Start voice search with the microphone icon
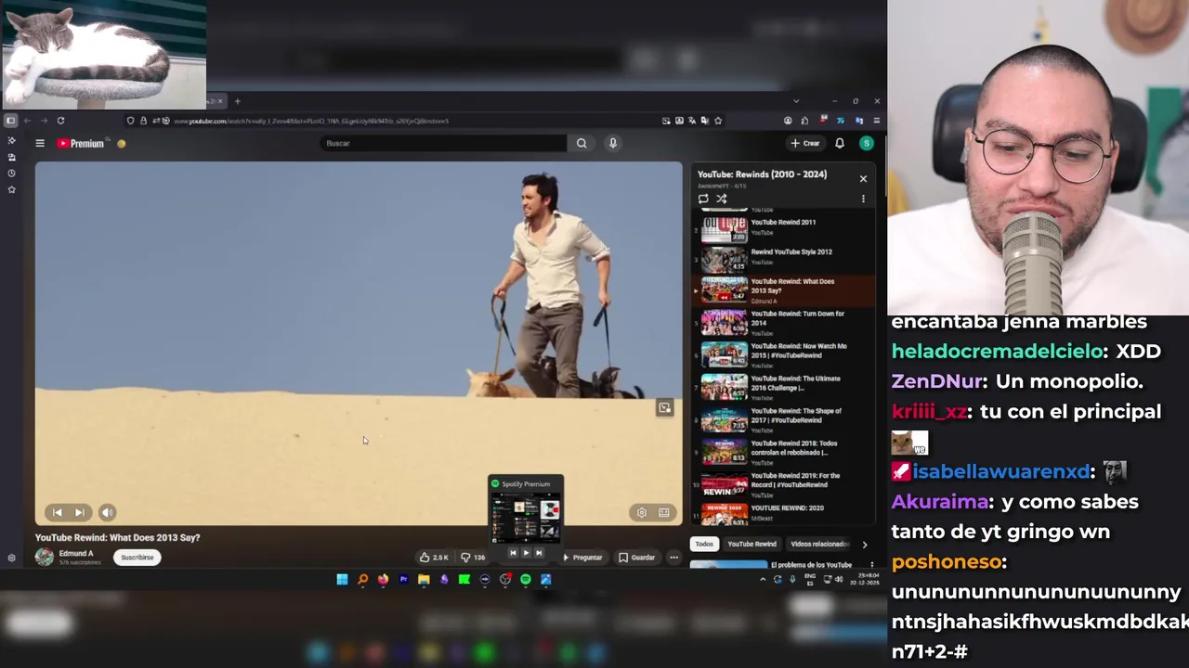The image size is (1189, 668). coord(613,143)
